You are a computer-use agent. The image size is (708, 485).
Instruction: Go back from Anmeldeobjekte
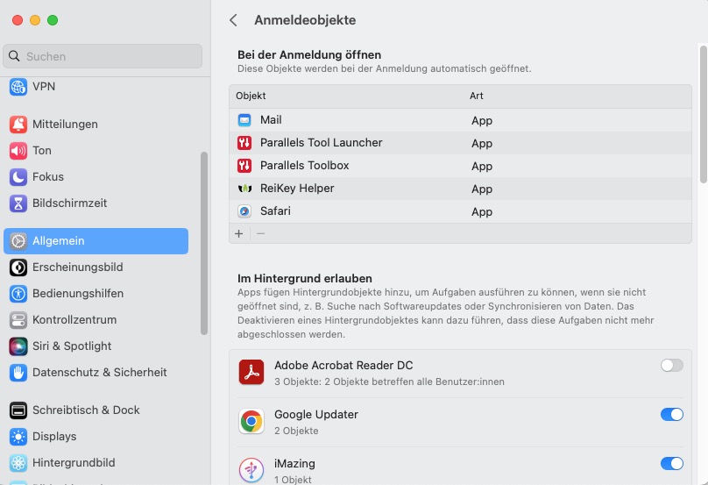click(x=233, y=20)
